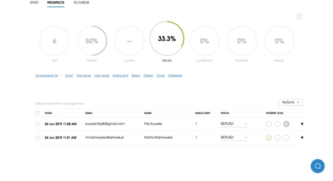This screenshot has height=181, width=333.
Task: Open the blue chat support bubble
Action: tap(318, 166)
